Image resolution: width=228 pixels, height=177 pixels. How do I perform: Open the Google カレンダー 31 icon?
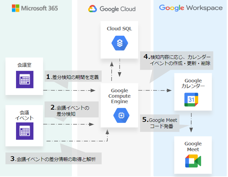click(x=191, y=100)
